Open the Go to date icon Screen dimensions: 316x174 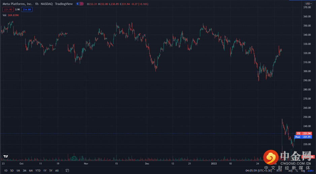pos(67,171)
